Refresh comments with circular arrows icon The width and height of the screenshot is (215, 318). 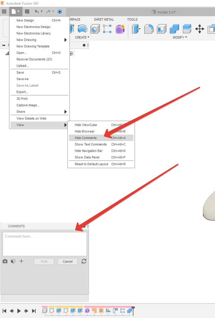coord(84,261)
